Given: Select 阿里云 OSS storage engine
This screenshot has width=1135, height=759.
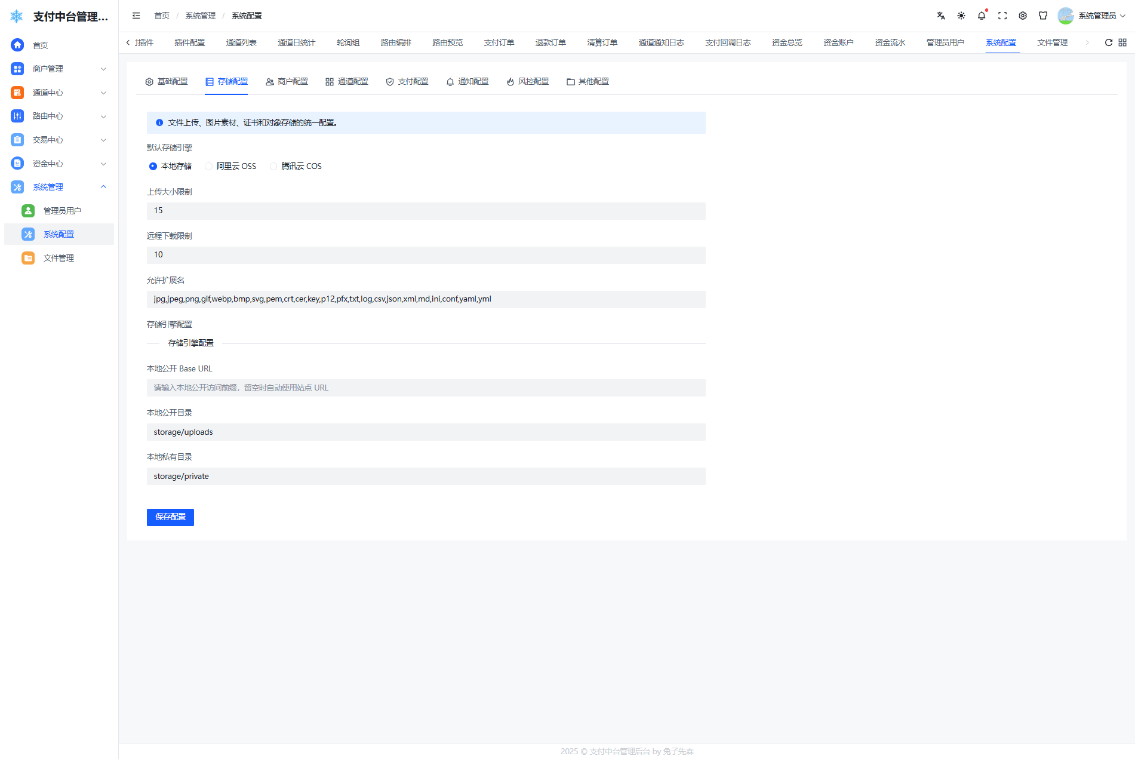Looking at the screenshot, I should point(209,167).
